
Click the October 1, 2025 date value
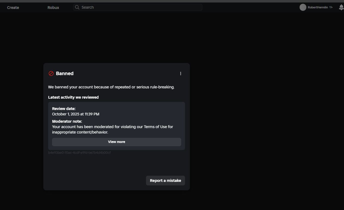point(76,114)
